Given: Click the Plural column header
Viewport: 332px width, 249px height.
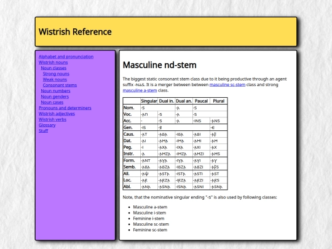Looking at the screenshot, I should (x=218, y=101).
